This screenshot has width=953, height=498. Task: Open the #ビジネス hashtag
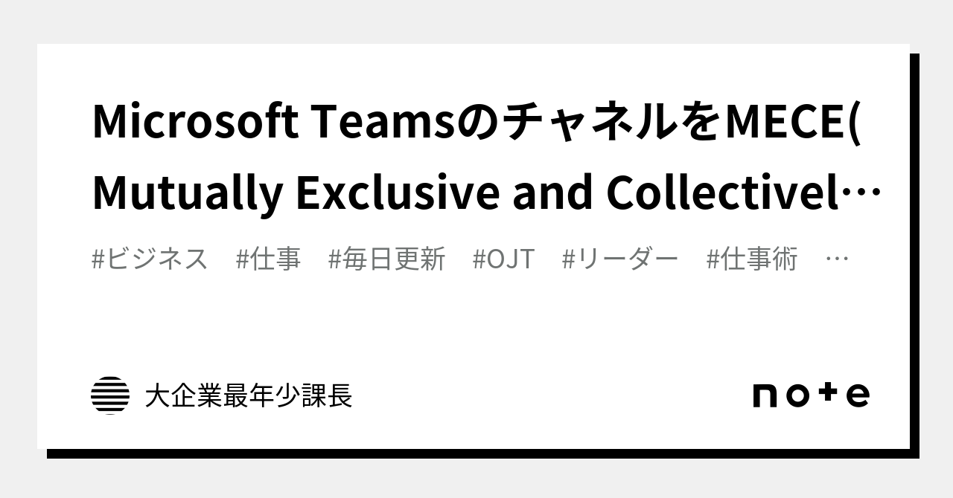point(150,259)
